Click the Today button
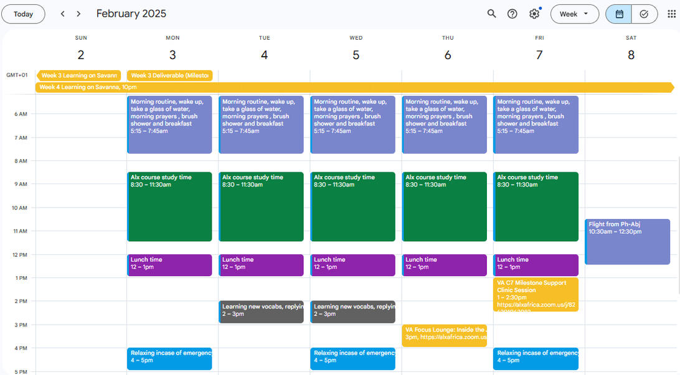 (23, 14)
